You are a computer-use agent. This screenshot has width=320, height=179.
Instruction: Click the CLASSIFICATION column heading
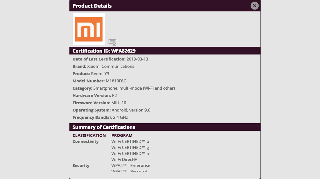click(x=89, y=135)
